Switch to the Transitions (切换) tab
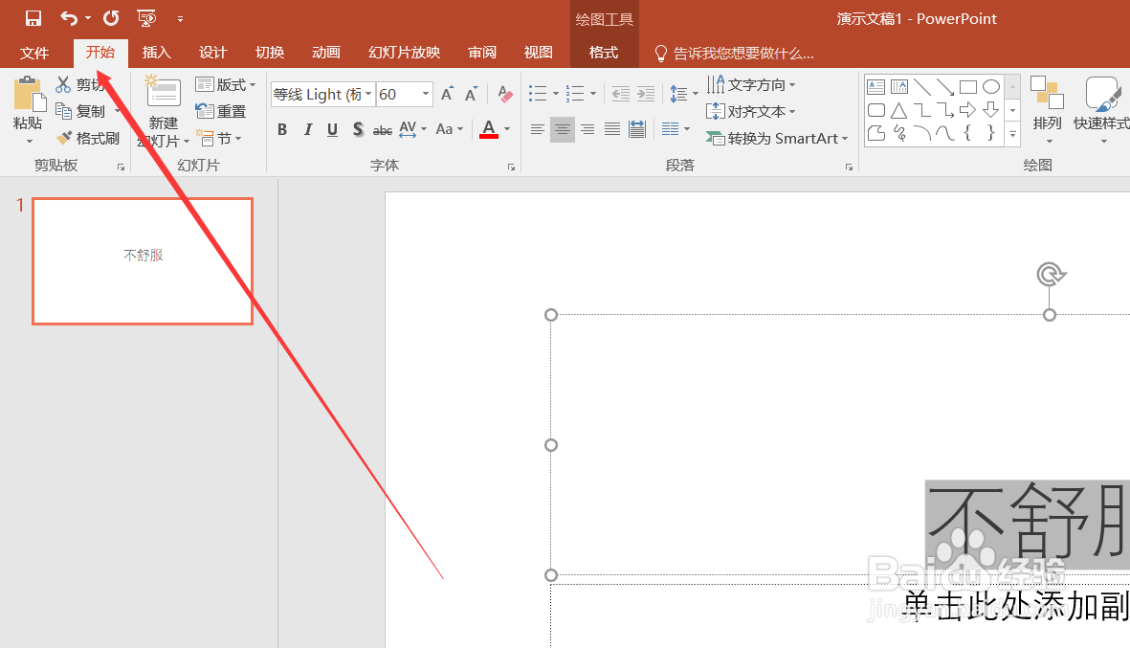Screen dimensions: 1130x648 tap(270, 53)
